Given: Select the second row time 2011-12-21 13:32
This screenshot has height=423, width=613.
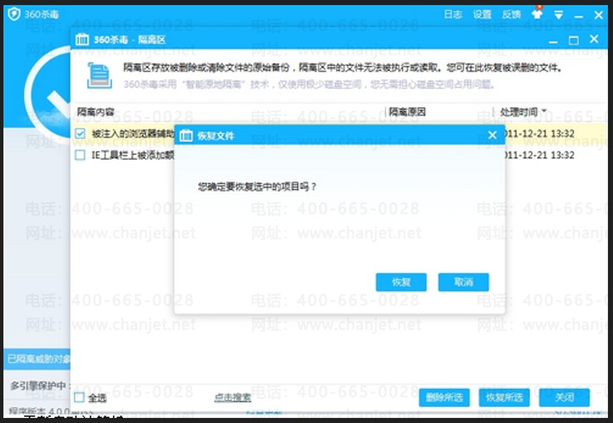Looking at the screenshot, I should [539, 155].
